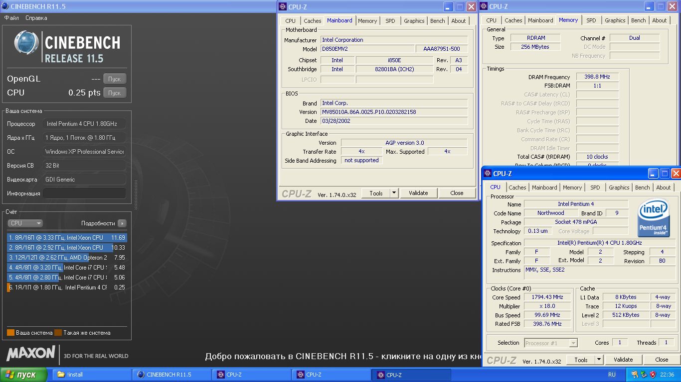The height and width of the screenshot is (382, 681).
Task: Click the red shield security tray icon
Action: [x=653, y=375]
